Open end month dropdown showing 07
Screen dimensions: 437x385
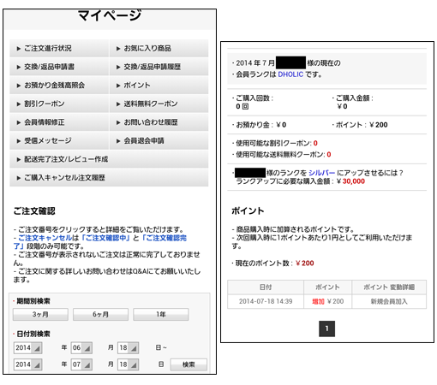[x=81, y=364]
